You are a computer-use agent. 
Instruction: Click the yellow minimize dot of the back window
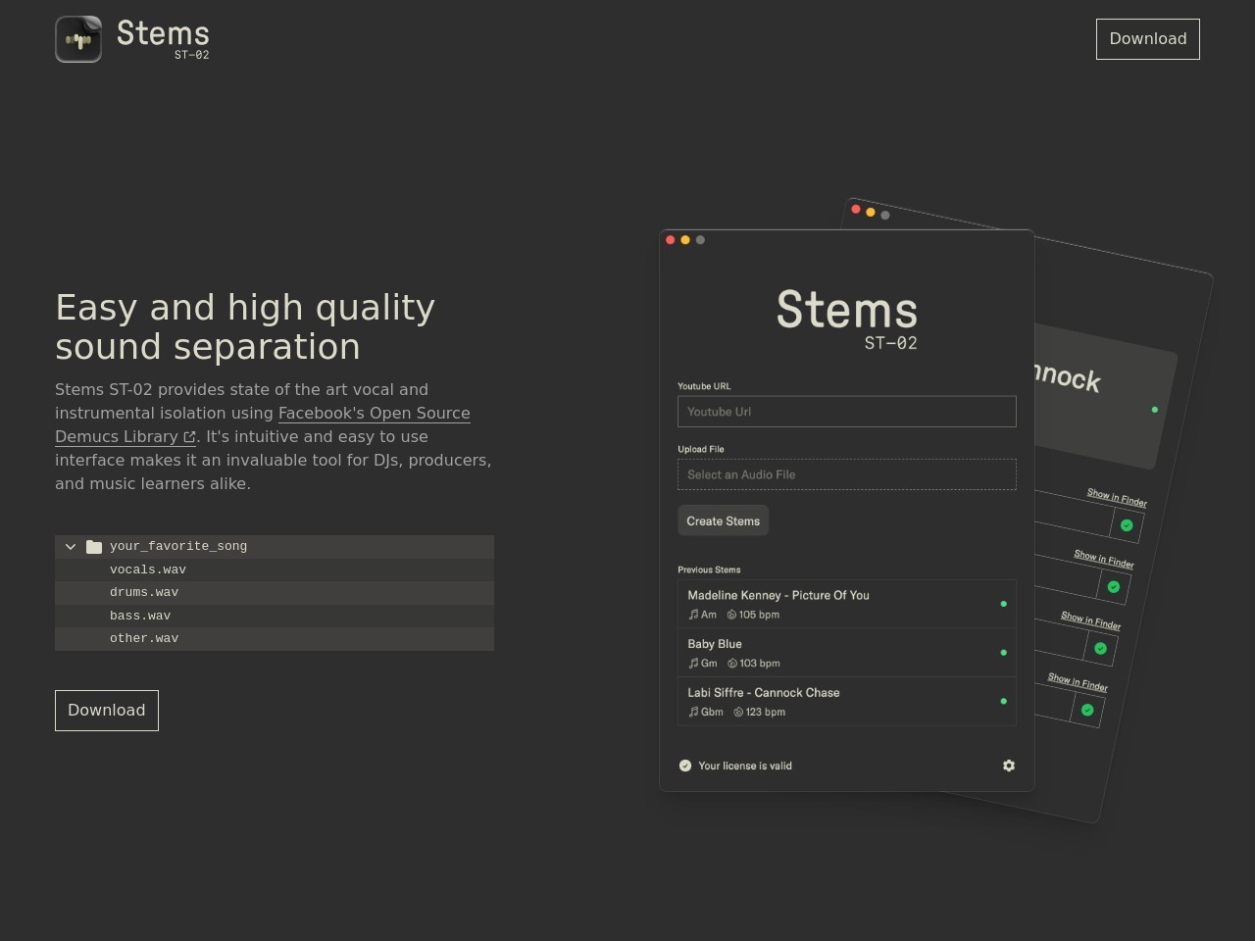[871, 212]
